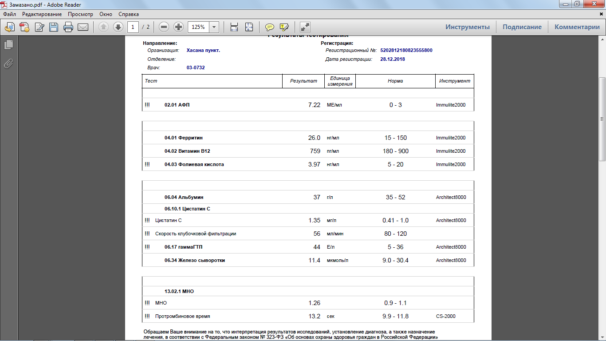Toggle fit one full page view

(249, 27)
